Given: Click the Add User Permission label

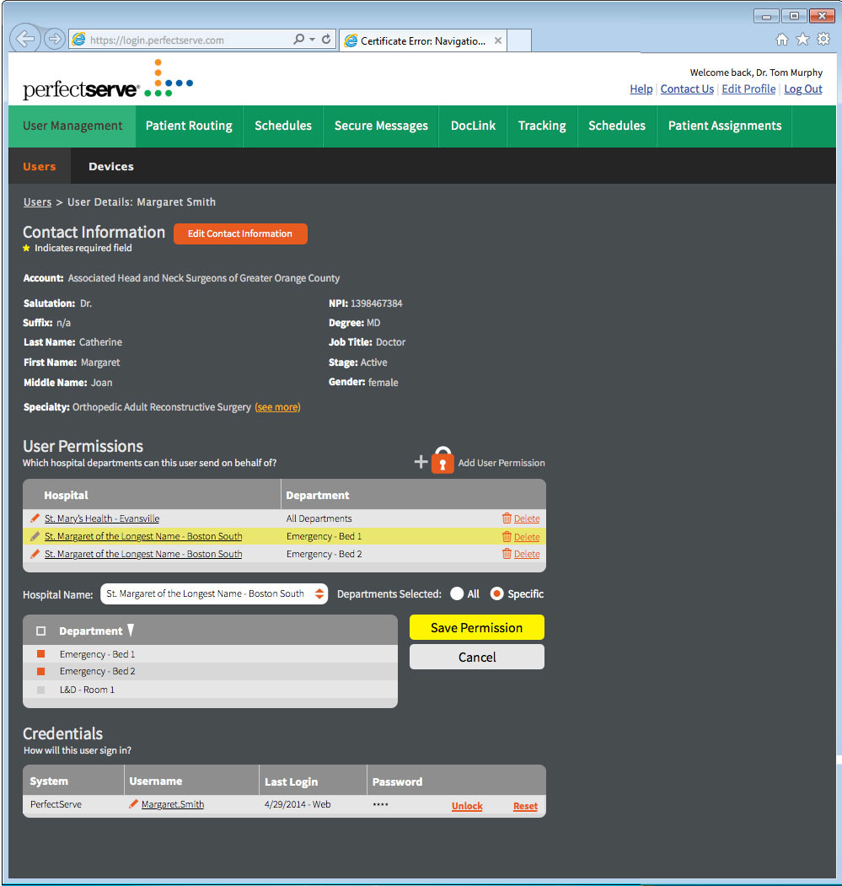Looking at the screenshot, I should click(x=501, y=463).
